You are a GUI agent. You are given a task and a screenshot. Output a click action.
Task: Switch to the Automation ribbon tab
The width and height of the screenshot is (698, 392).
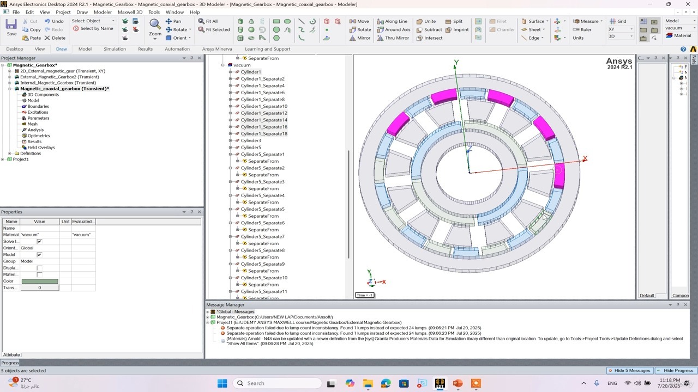coord(177,49)
